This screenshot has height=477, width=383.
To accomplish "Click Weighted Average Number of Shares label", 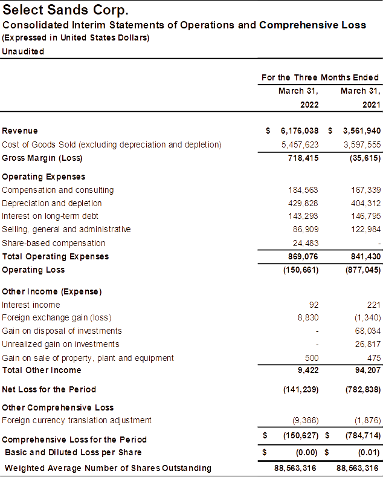I will click(108, 468).
